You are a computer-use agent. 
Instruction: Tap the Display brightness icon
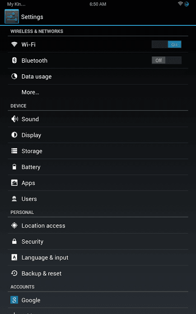(14, 135)
